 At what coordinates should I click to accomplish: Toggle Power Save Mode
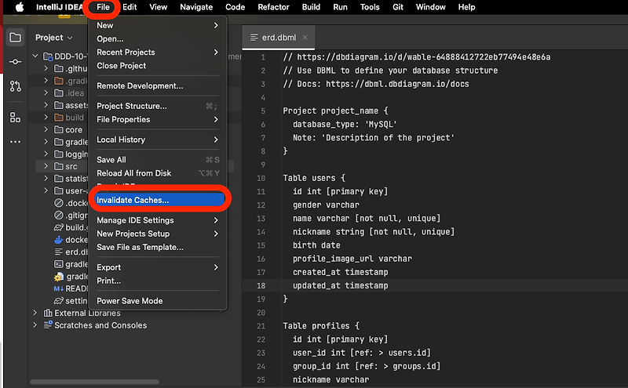158,301
